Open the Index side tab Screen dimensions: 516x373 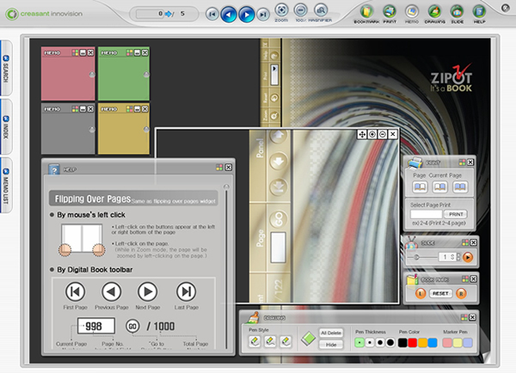[x=6, y=126]
